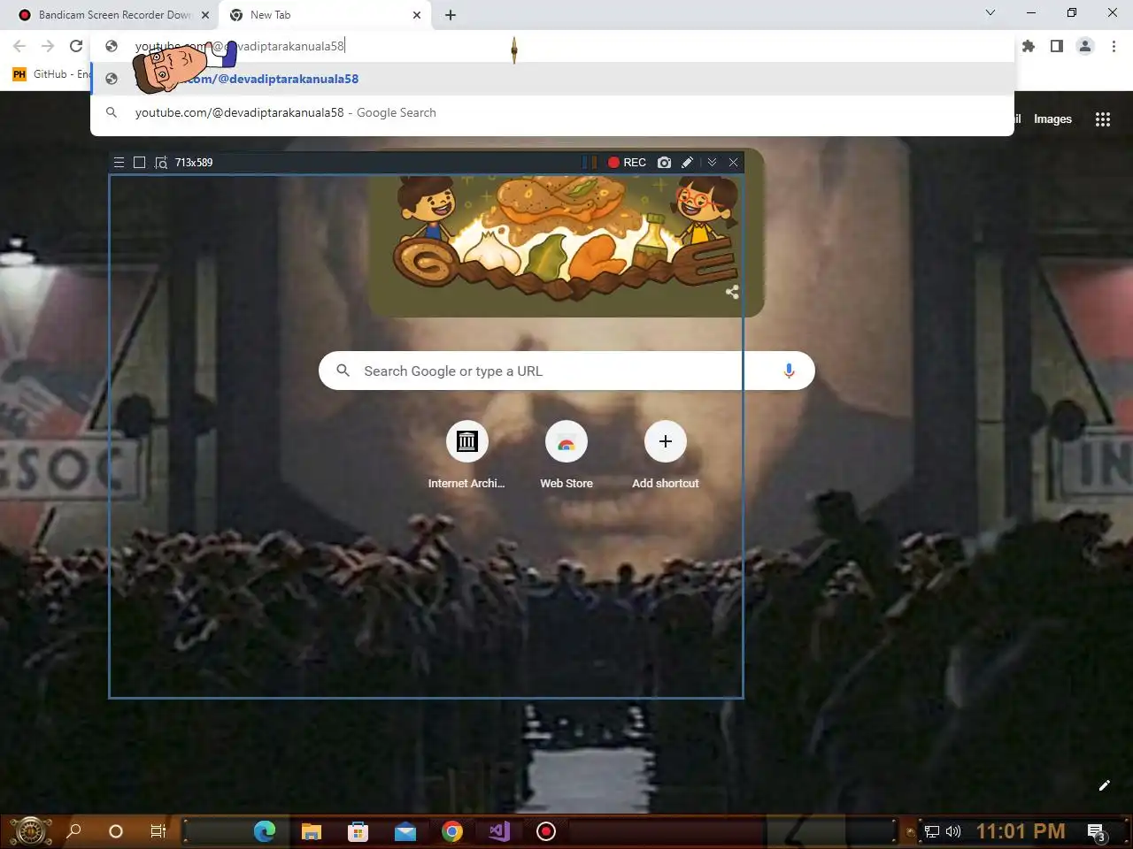The width and height of the screenshot is (1133, 849).
Task: Open Chrome profile avatar menu
Action: tap(1085, 46)
